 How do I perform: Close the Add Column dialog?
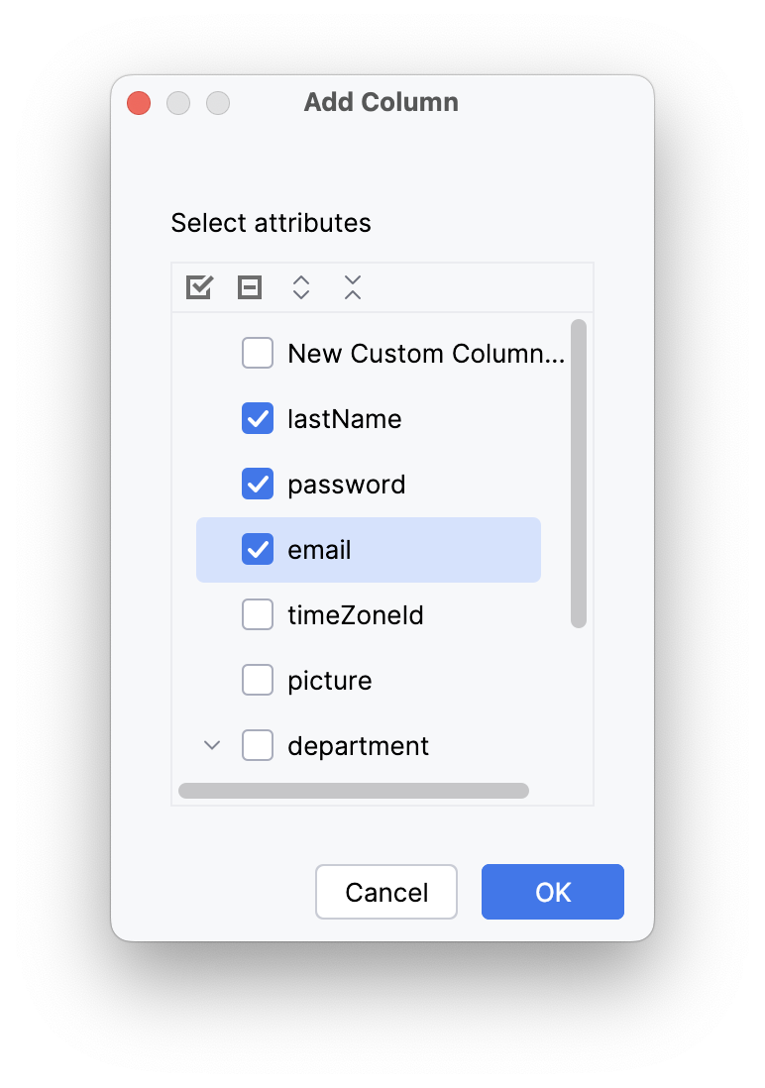(138, 102)
